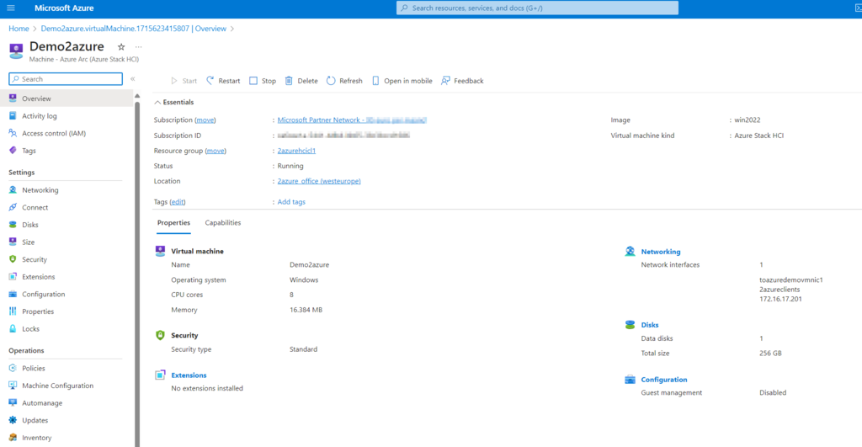Refresh the overview page
This screenshot has height=447, width=862.
coord(344,81)
